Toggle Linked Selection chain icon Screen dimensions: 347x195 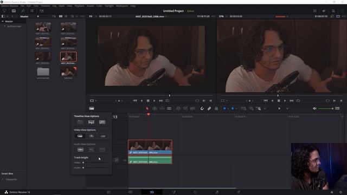209,108
